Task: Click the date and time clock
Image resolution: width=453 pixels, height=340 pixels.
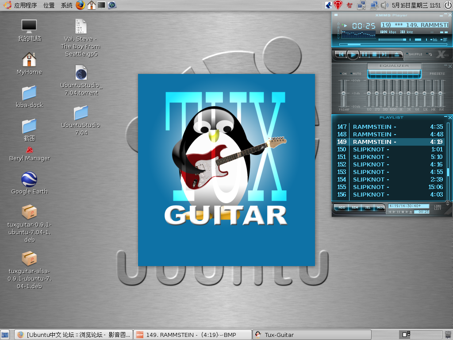Action: pyautogui.click(x=416, y=5)
